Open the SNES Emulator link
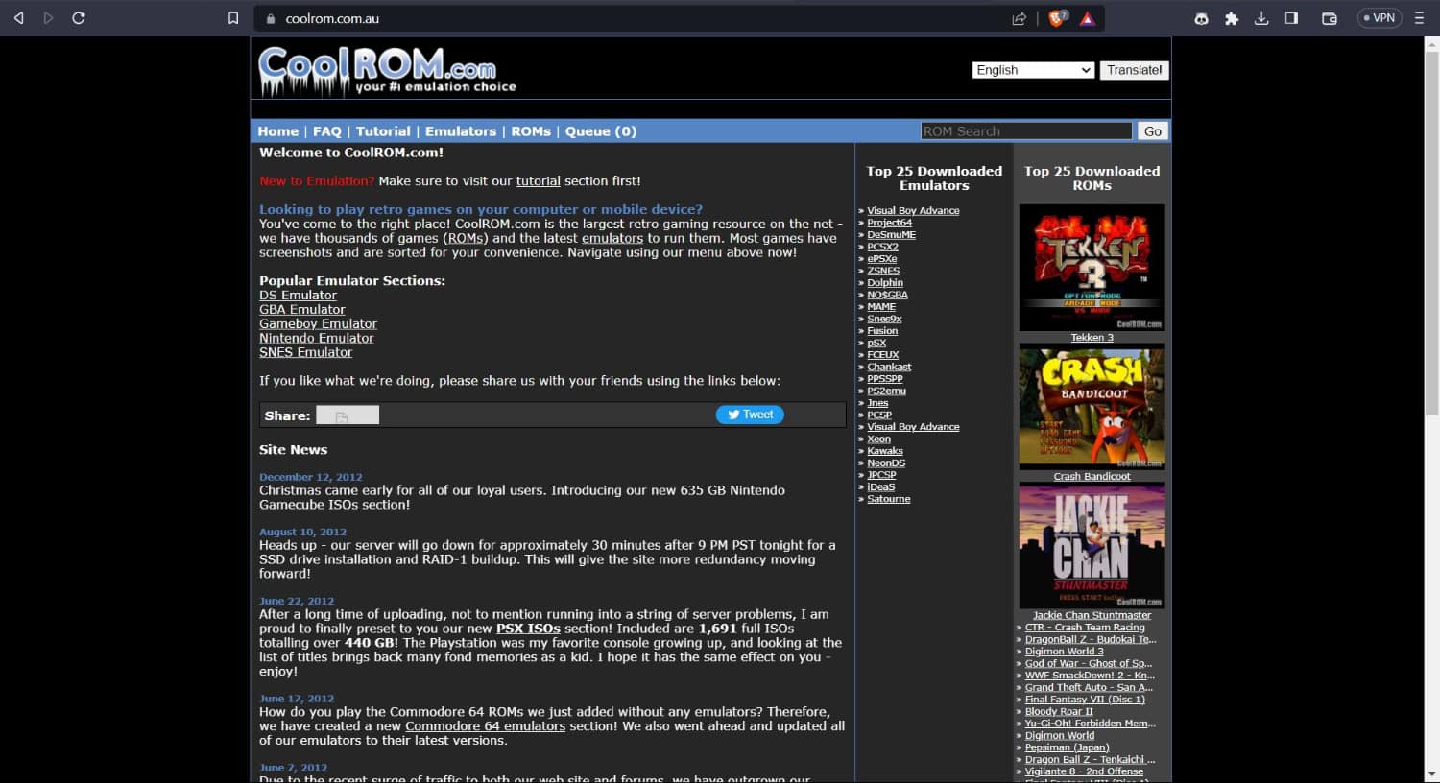1440x783 pixels. pos(305,352)
